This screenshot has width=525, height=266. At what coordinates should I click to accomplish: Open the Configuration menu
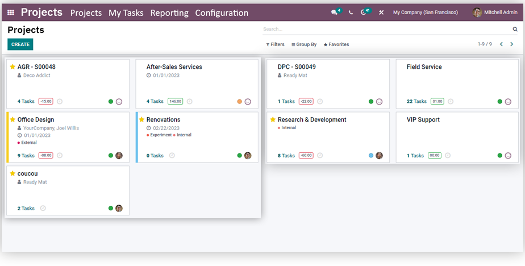pyautogui.click(x=222, y=13)
